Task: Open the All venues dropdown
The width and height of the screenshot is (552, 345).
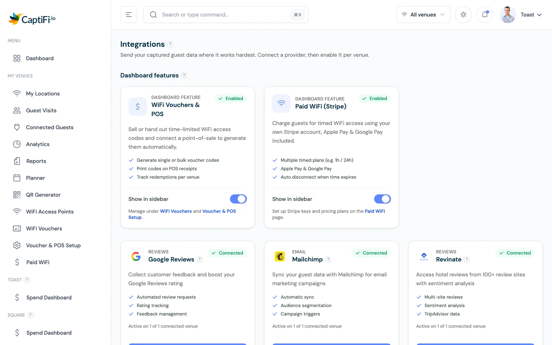Action: pyautogui.click(x=423, y=14)
